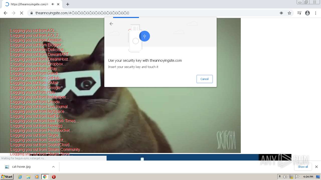
Task: Open the Chrome profile avatar
Action: click(307, 13)
